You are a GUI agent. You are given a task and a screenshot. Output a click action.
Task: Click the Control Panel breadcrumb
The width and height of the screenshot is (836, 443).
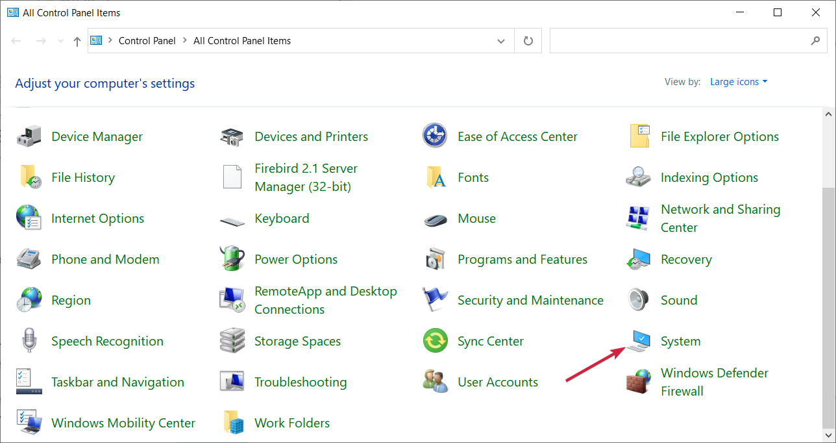(147, 41)
